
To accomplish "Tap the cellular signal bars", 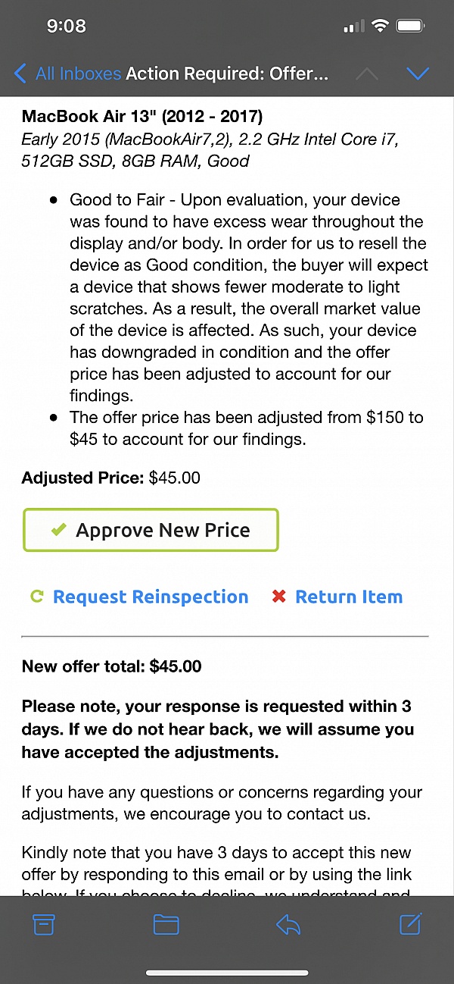I will pos(353,27).
